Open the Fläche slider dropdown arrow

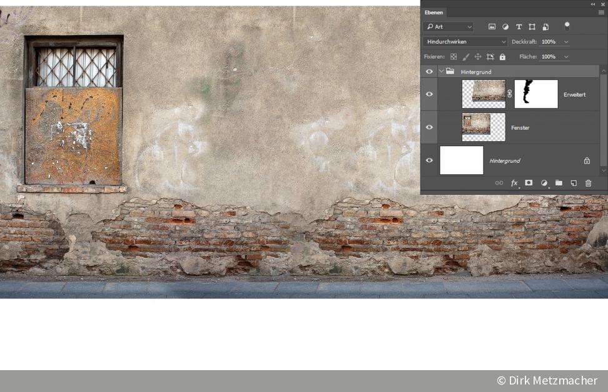click(x=566, y=57)
